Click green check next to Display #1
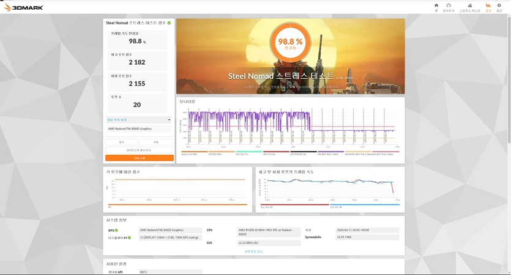The width and height of the screenshot is (511, 275). [129, 238]
